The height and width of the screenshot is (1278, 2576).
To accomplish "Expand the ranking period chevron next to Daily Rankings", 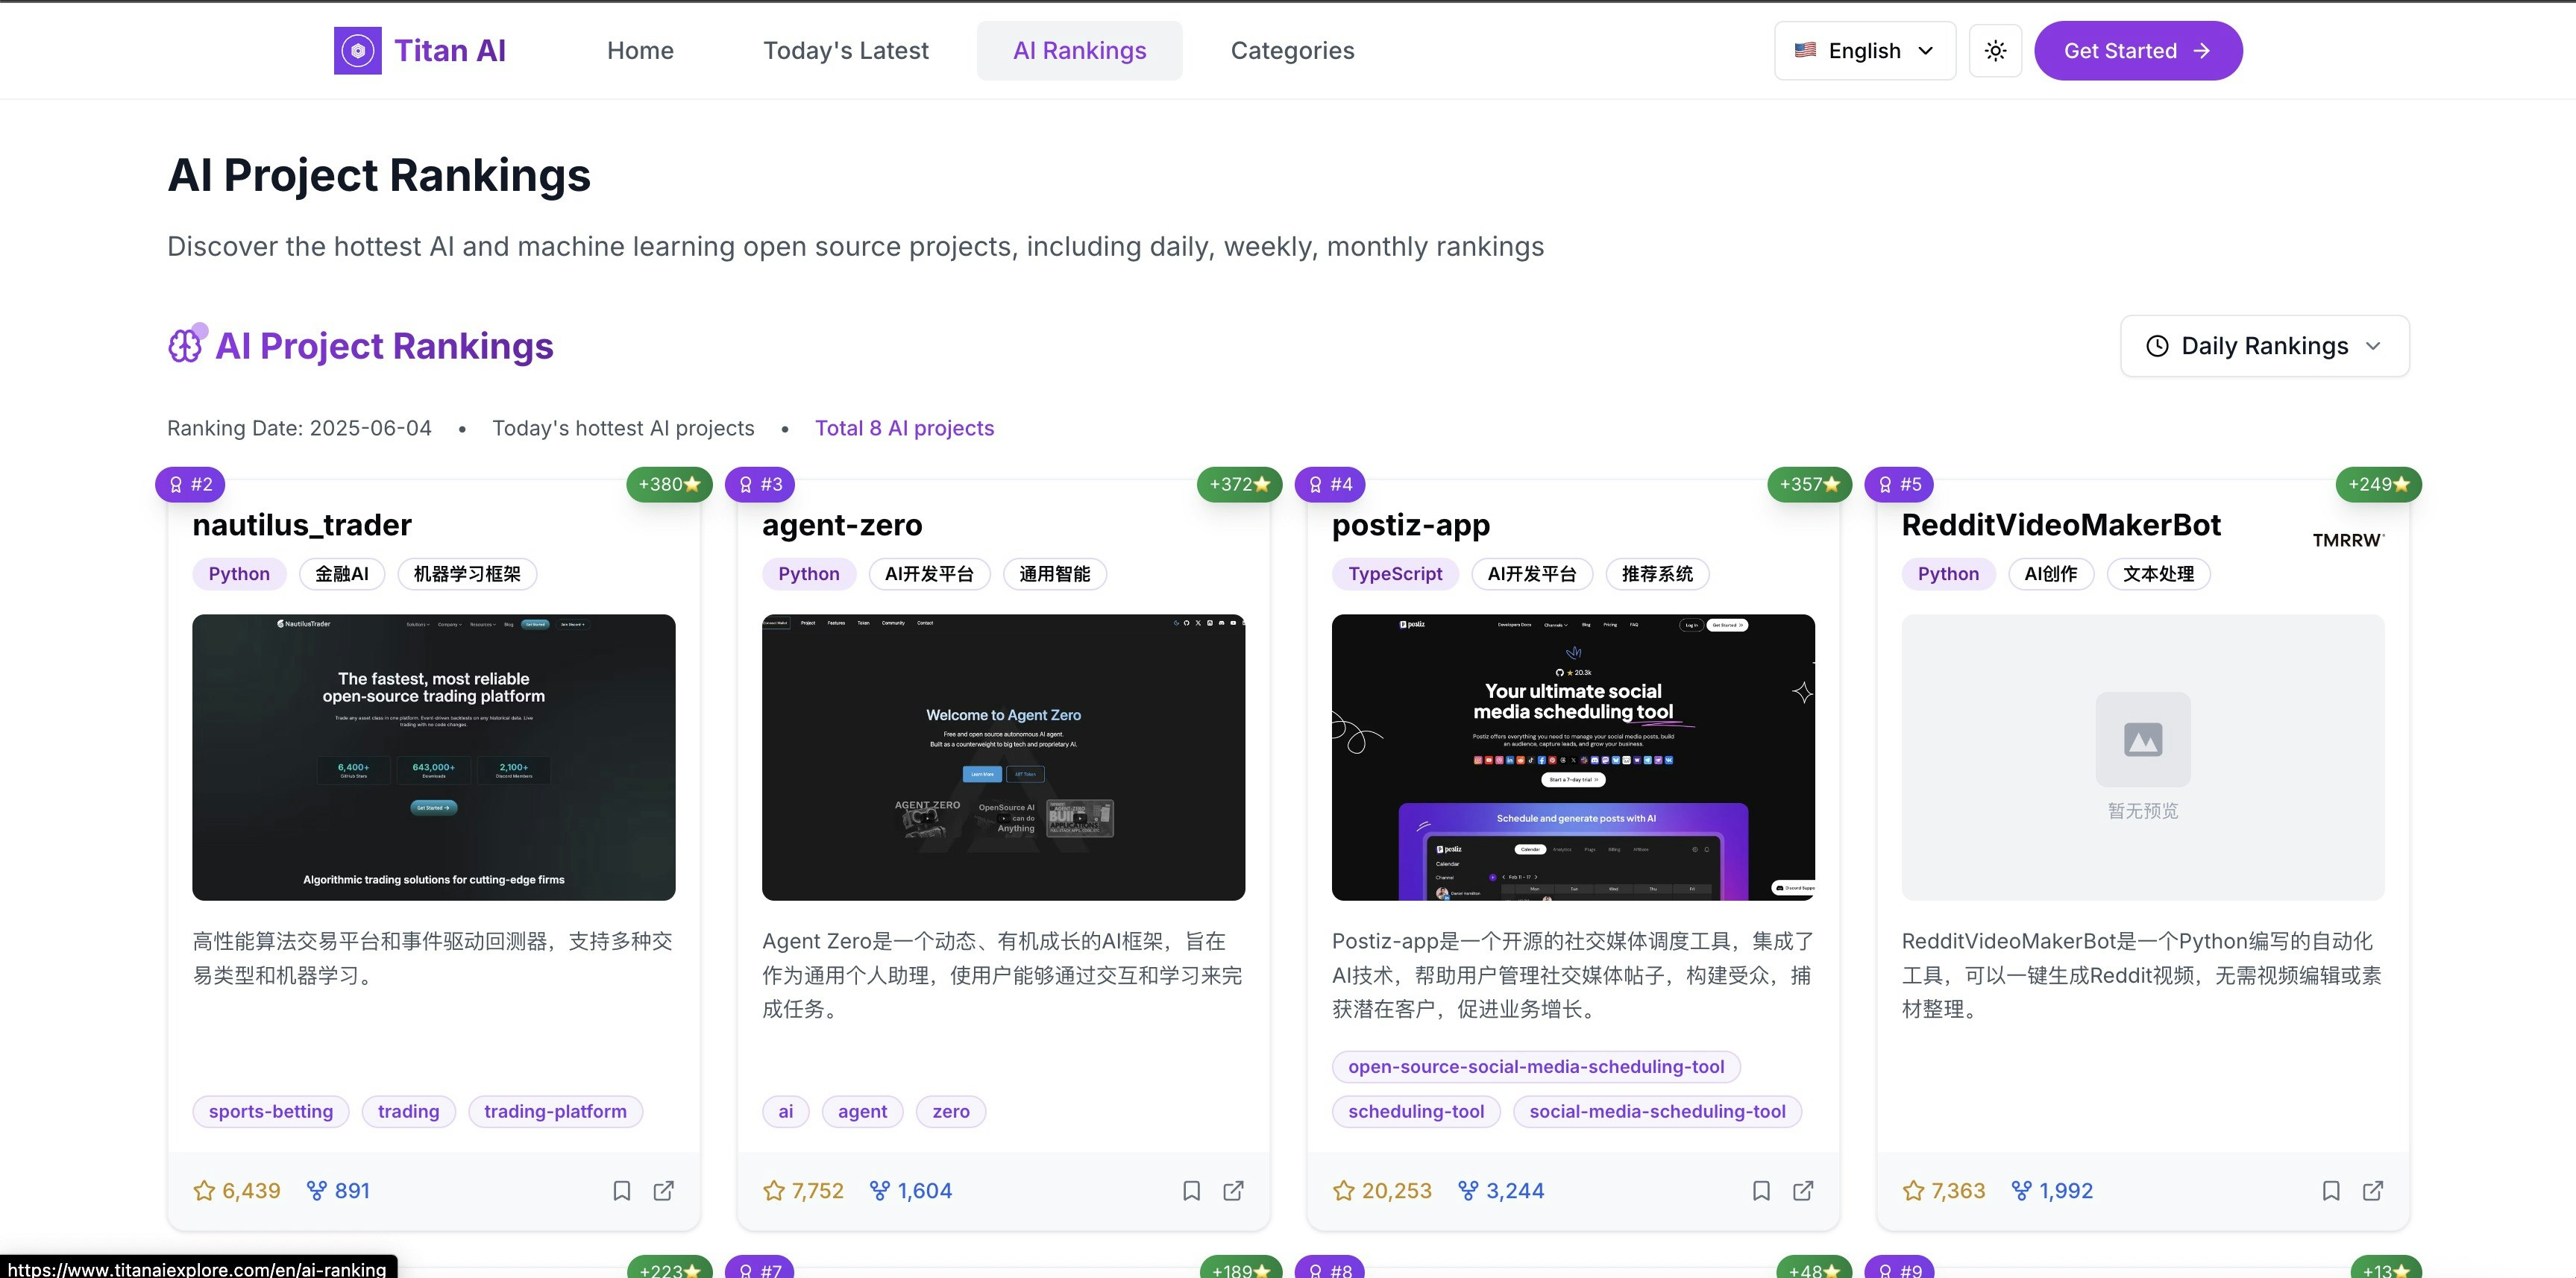I will pyautogui.click(x=2377, y=346).
